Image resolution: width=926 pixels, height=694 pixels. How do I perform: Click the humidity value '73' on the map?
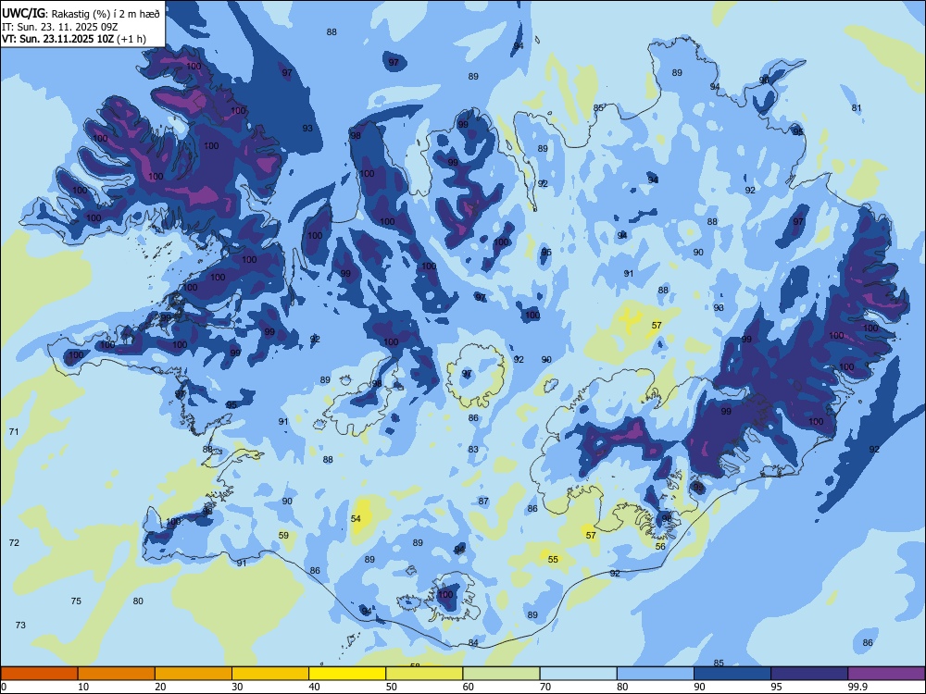tap(20, 625)
